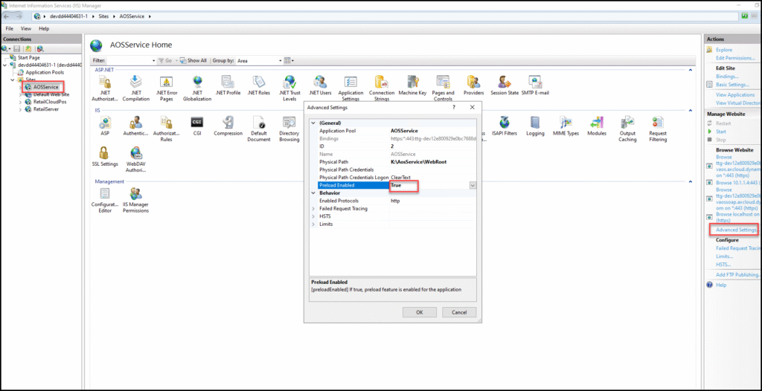The width and height of the screenshot is (762, 391).
Task: Open the Request Filtering icon
Action: click(x=658, y=129)
